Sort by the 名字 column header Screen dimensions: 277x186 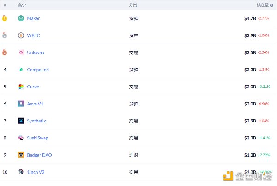(22, 5)
